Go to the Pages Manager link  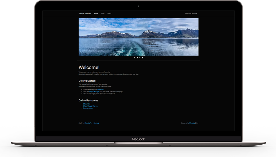[x=94, y=92]
